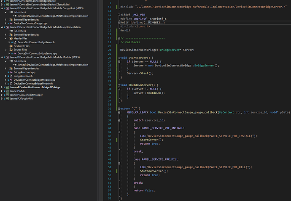This screenshot has height=201, width=291.
Task: Click the BridgeProtocol.h file icon
Action: [11, 76]
